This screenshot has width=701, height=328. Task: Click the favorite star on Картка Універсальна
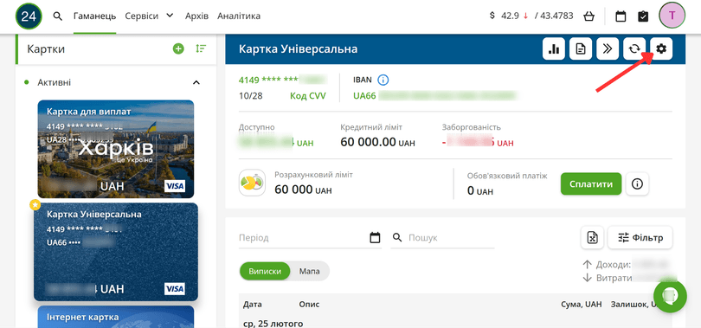35,204
